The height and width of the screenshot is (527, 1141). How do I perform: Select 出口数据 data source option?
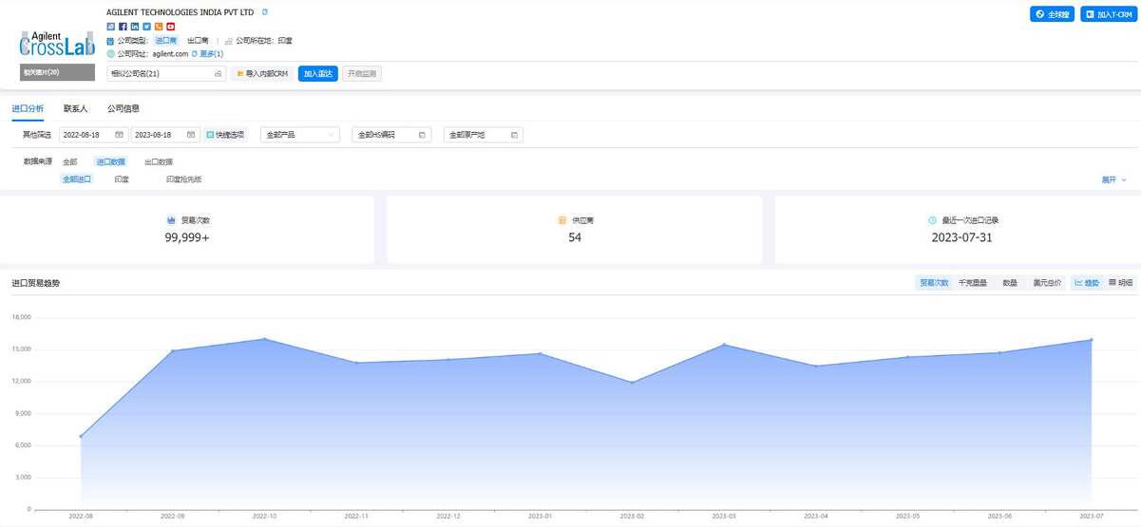point(159,161)
